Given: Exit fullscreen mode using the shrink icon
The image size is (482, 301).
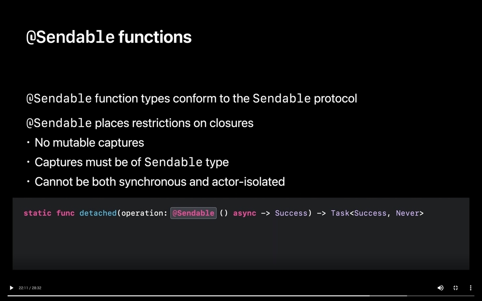Looking at the screenshot, I should (x=455, y=288).
